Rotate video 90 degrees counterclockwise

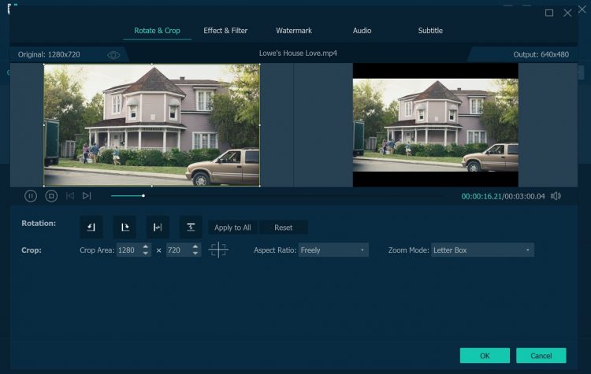point(91,227)
